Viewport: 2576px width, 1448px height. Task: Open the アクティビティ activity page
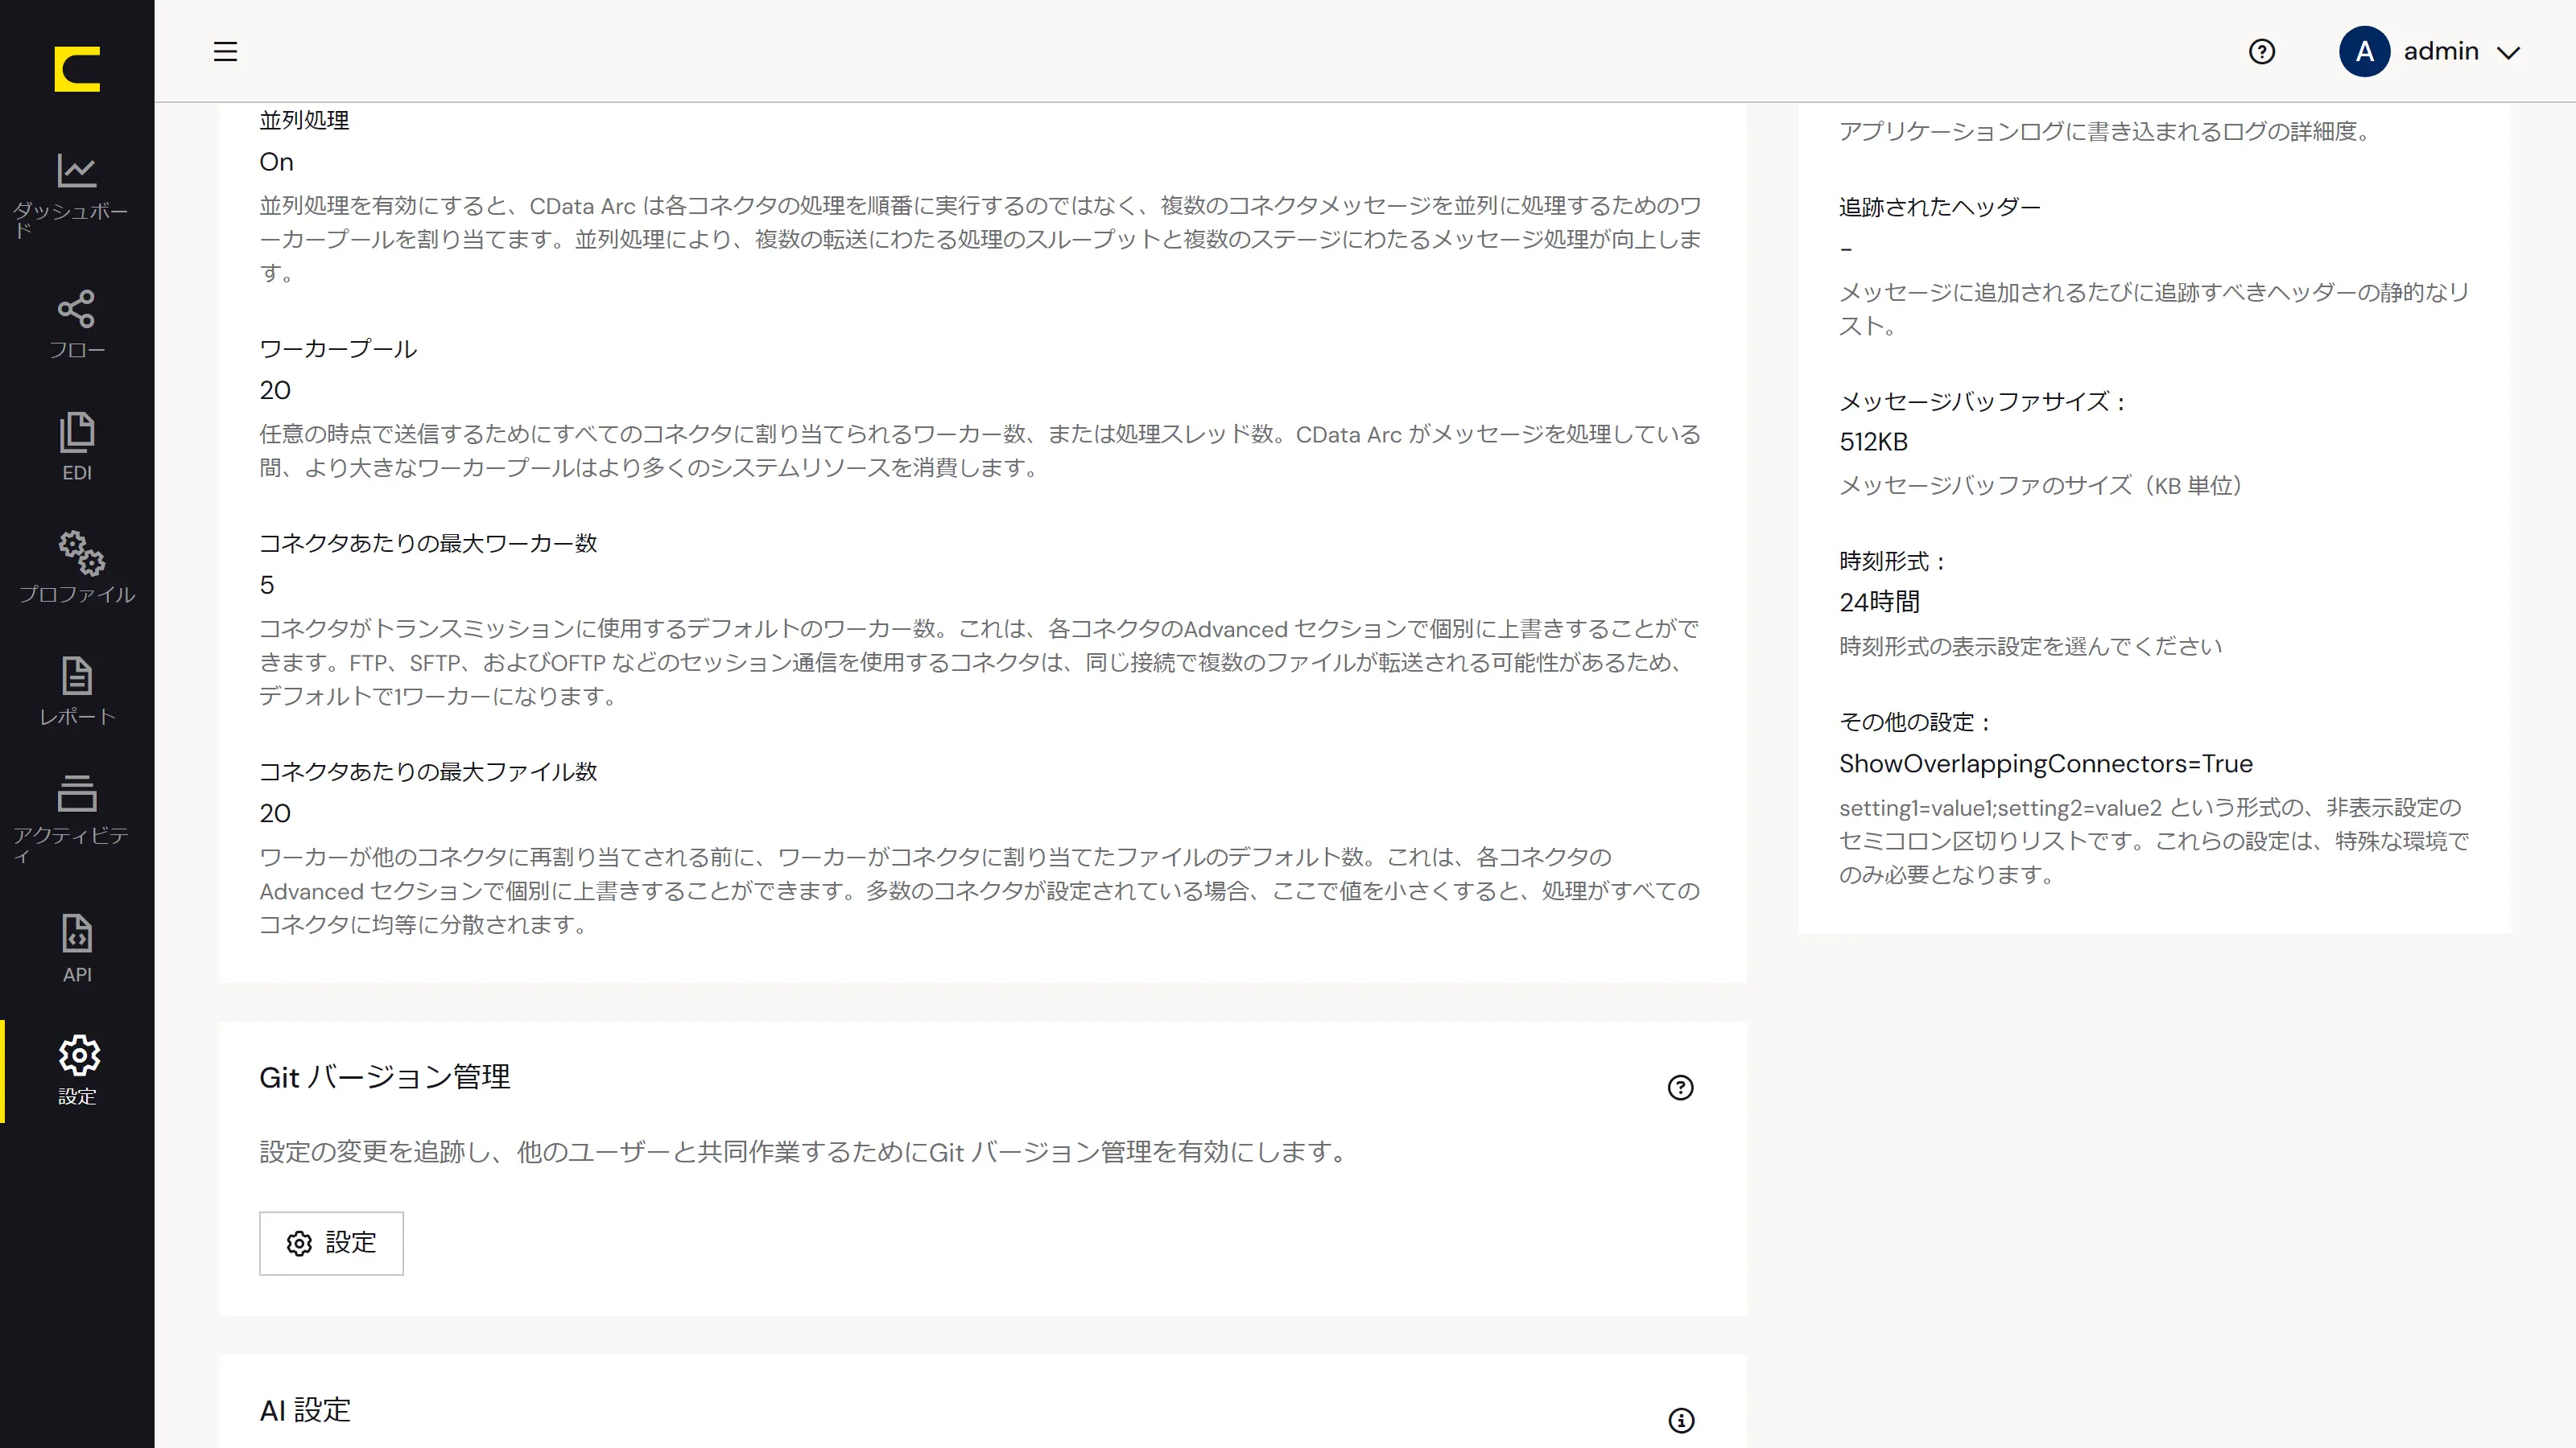(x=77, y=820)
